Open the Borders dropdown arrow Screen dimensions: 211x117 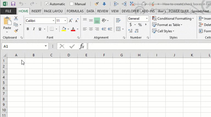56,29
